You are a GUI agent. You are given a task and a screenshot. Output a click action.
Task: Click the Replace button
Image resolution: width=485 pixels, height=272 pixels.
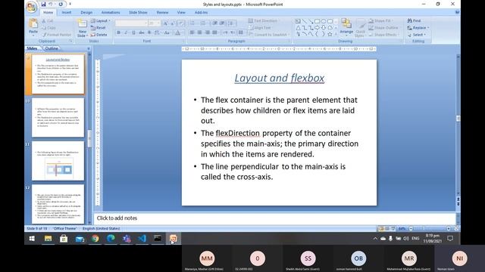pos(418,28)
